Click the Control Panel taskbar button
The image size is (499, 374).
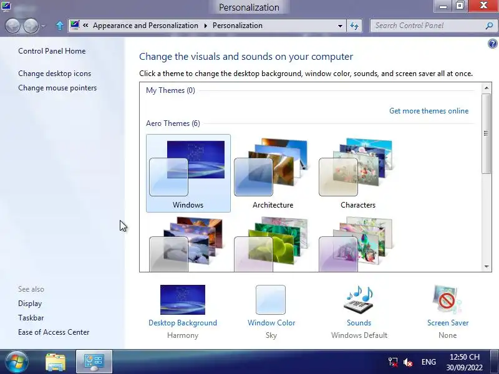pos(94,362)
